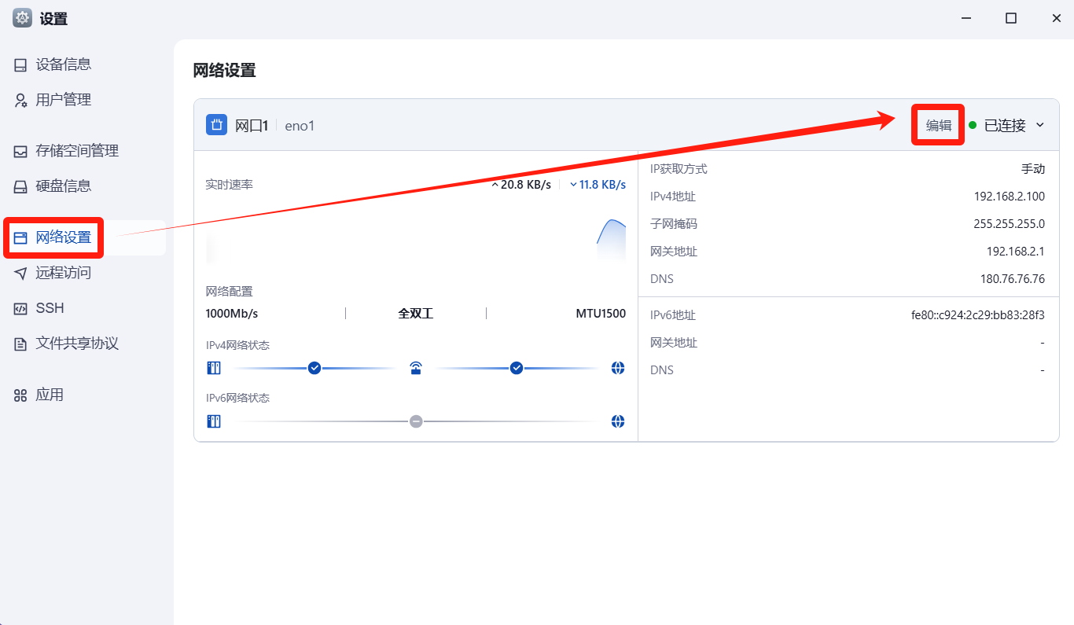The height and width of the screenshot is (625, 1074).
Task: Click the globe icon in IPv6网络状态 row
Action: [x=618, y=421]
